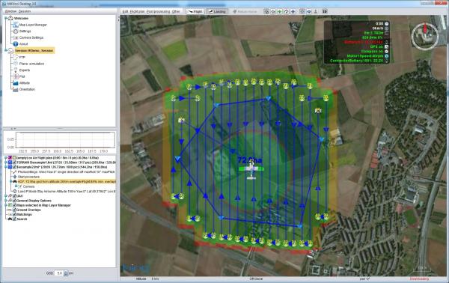Collapse the Session #Demo_Session node
The image size is (449, 283).
coord(6,50)
